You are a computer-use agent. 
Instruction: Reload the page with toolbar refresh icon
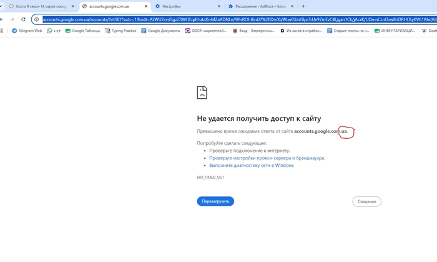23,19
